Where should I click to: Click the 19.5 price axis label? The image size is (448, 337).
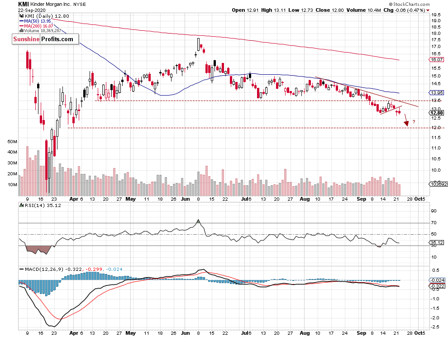pyautogui.click(x=436, y=15)
